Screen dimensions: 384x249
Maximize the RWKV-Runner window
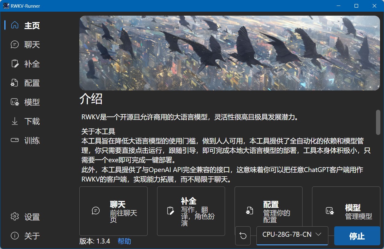coord(356,6)
